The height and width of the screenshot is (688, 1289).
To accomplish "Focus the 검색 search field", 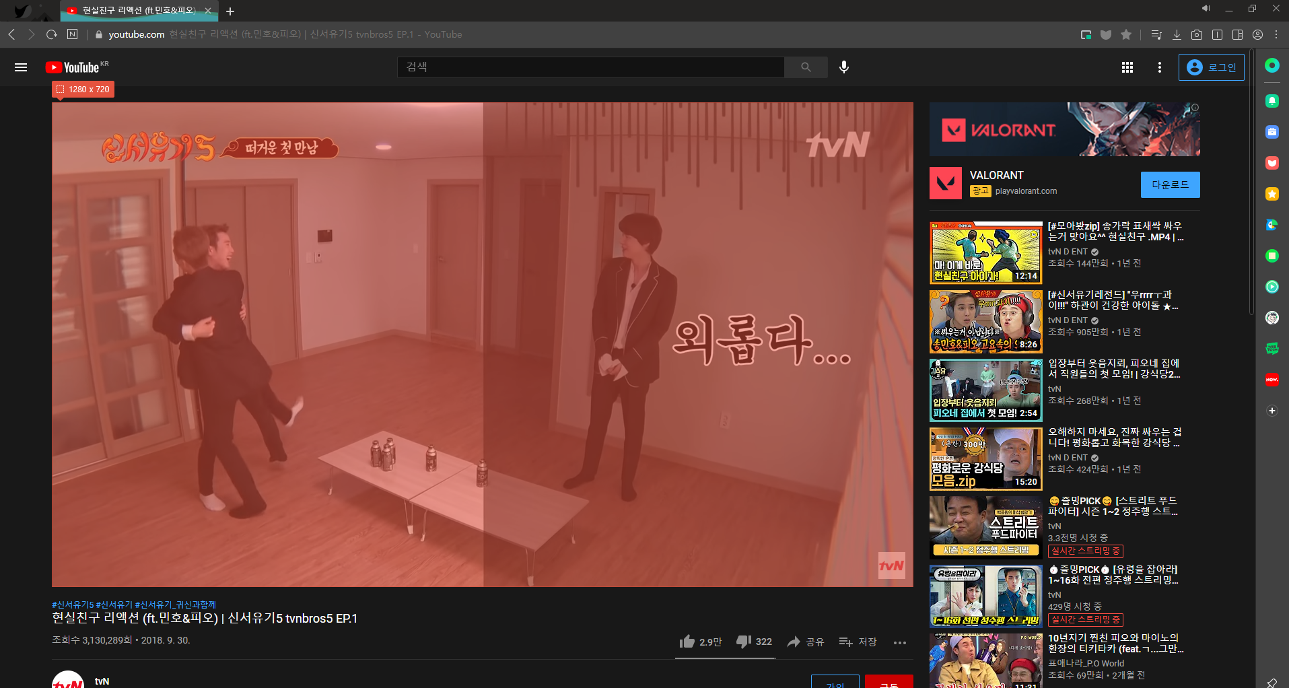I will [591, 67].
